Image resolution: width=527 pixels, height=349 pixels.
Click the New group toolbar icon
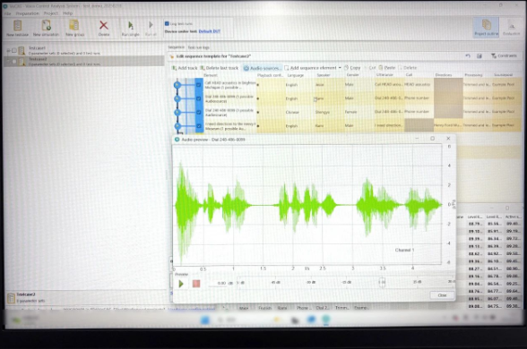pyautogui.click(x=74, y=29)
